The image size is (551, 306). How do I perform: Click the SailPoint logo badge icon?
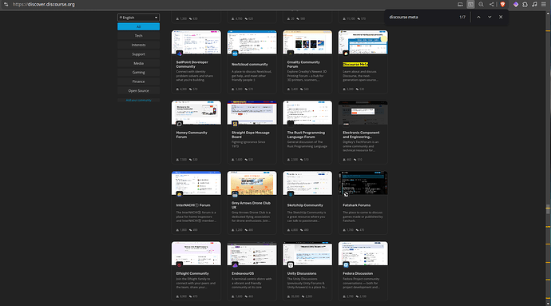tap(180, 54)
